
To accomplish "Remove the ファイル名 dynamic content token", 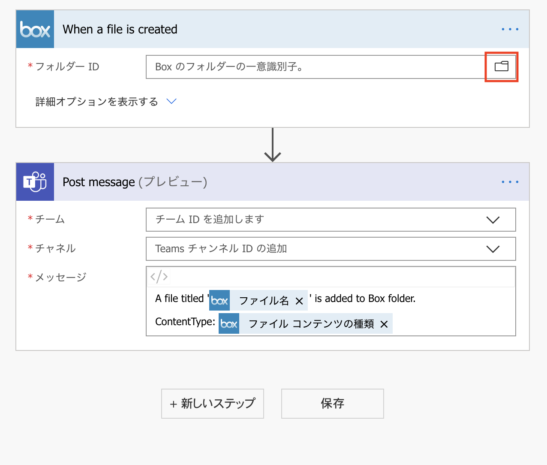I will point(299,301).
